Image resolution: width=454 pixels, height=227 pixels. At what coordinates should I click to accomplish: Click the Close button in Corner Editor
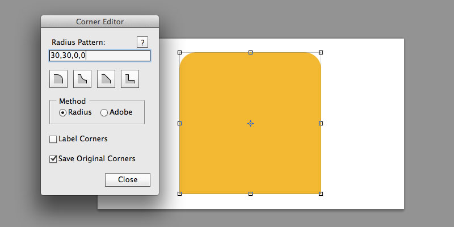tap(128, 180)
